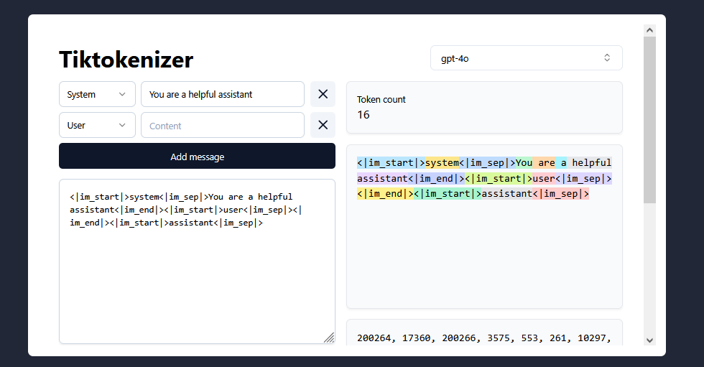Remove the System message with its X button
Image resolution: width=704 pixels, height=367 pixels.
(x=323, y=94)
